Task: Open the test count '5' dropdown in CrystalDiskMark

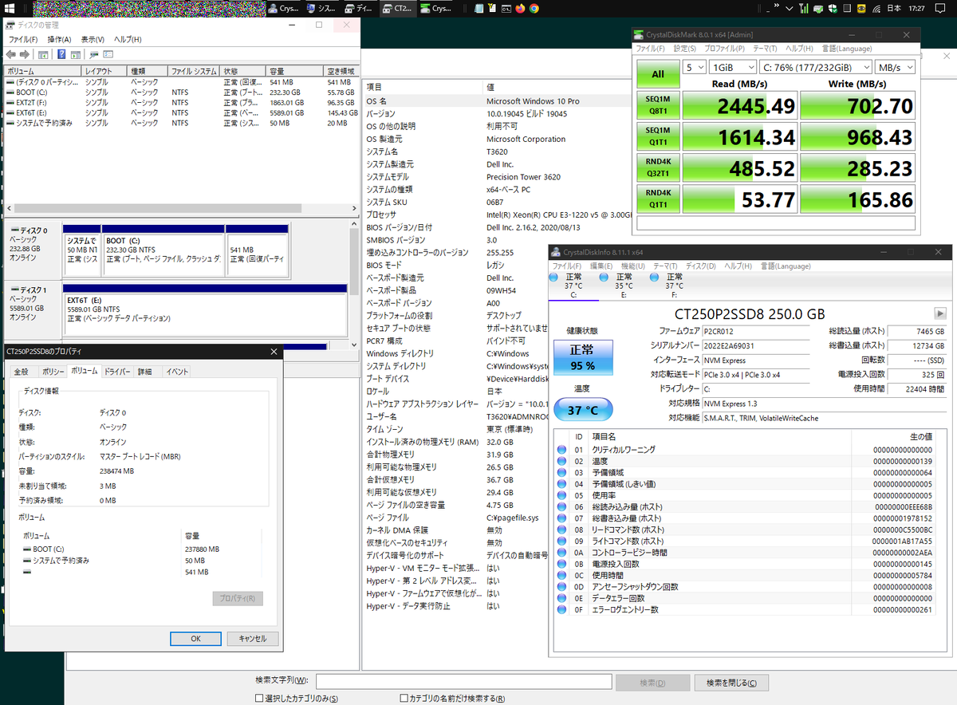Action: [x=694, y=67]
